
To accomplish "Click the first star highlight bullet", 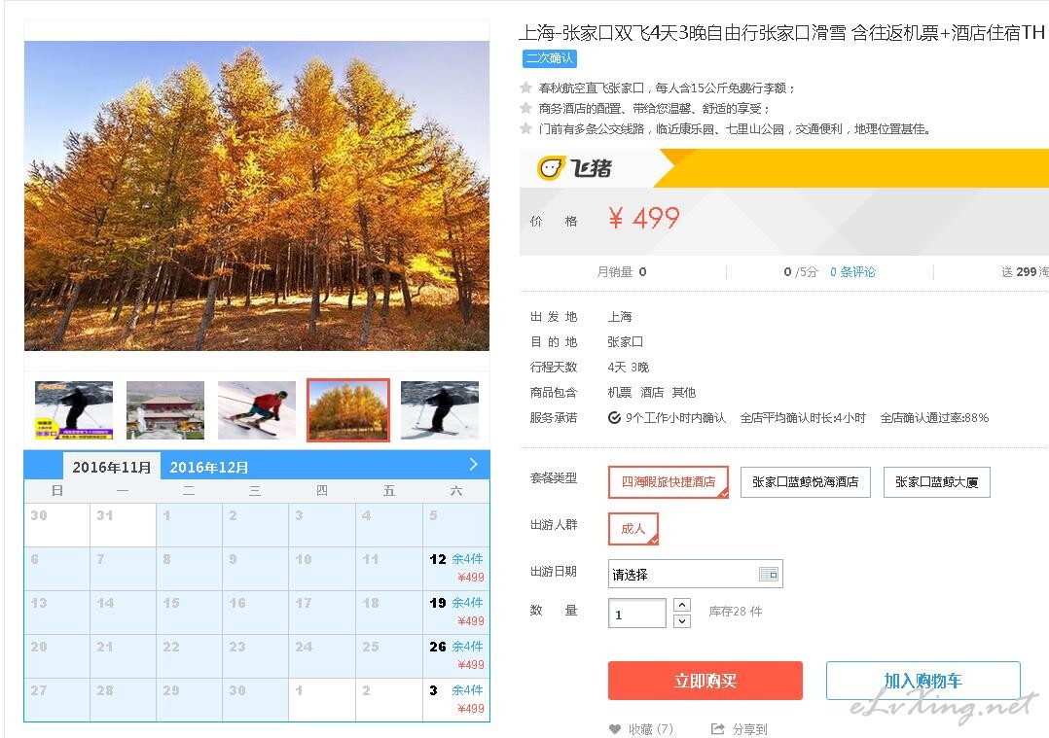I will tap(525, 88).
